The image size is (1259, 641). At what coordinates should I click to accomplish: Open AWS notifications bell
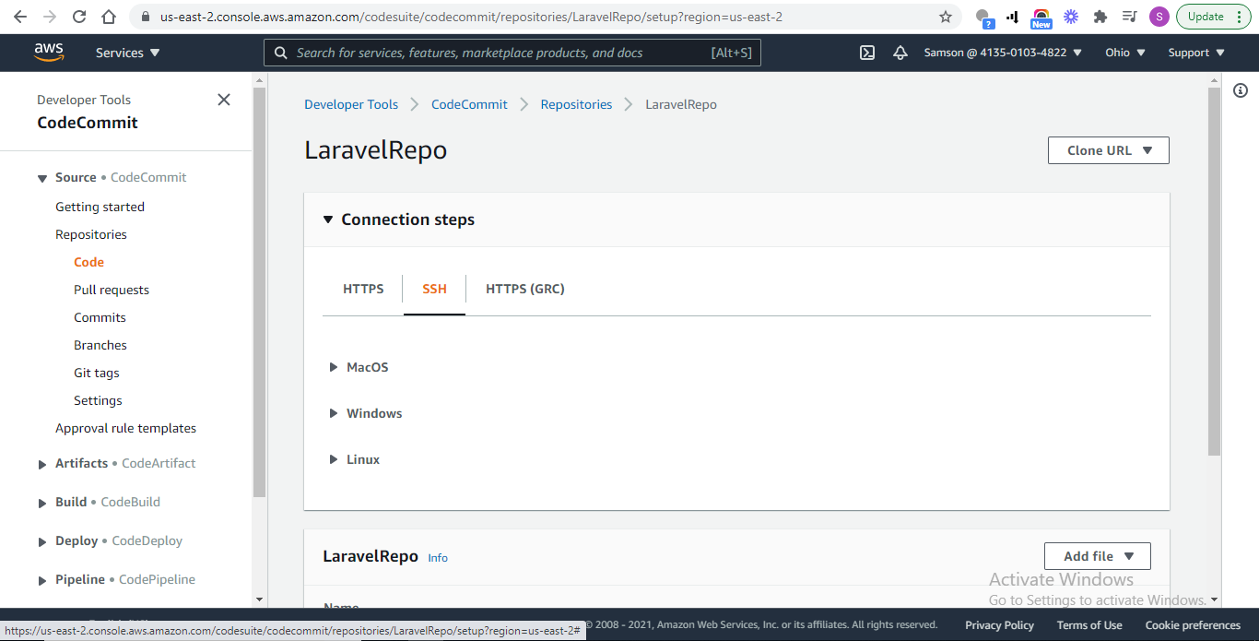point(900,53)
